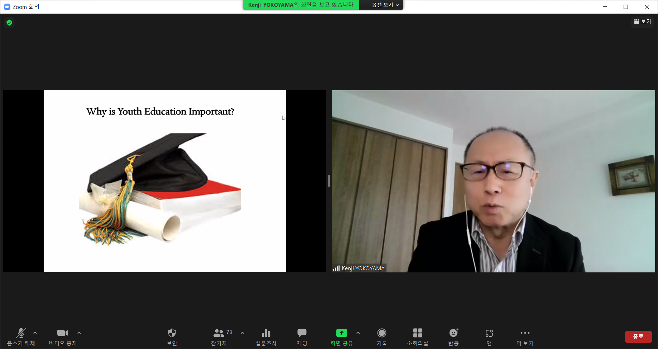Expand video options arrow beside camera
Image resolution: width=658 pixels, height=349 pixels.
point(79,333)
